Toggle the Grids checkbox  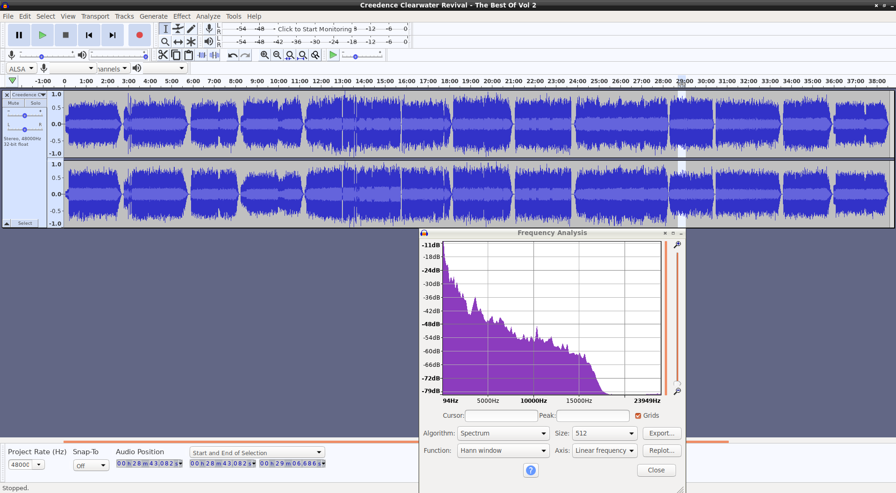tap(638, 415)
